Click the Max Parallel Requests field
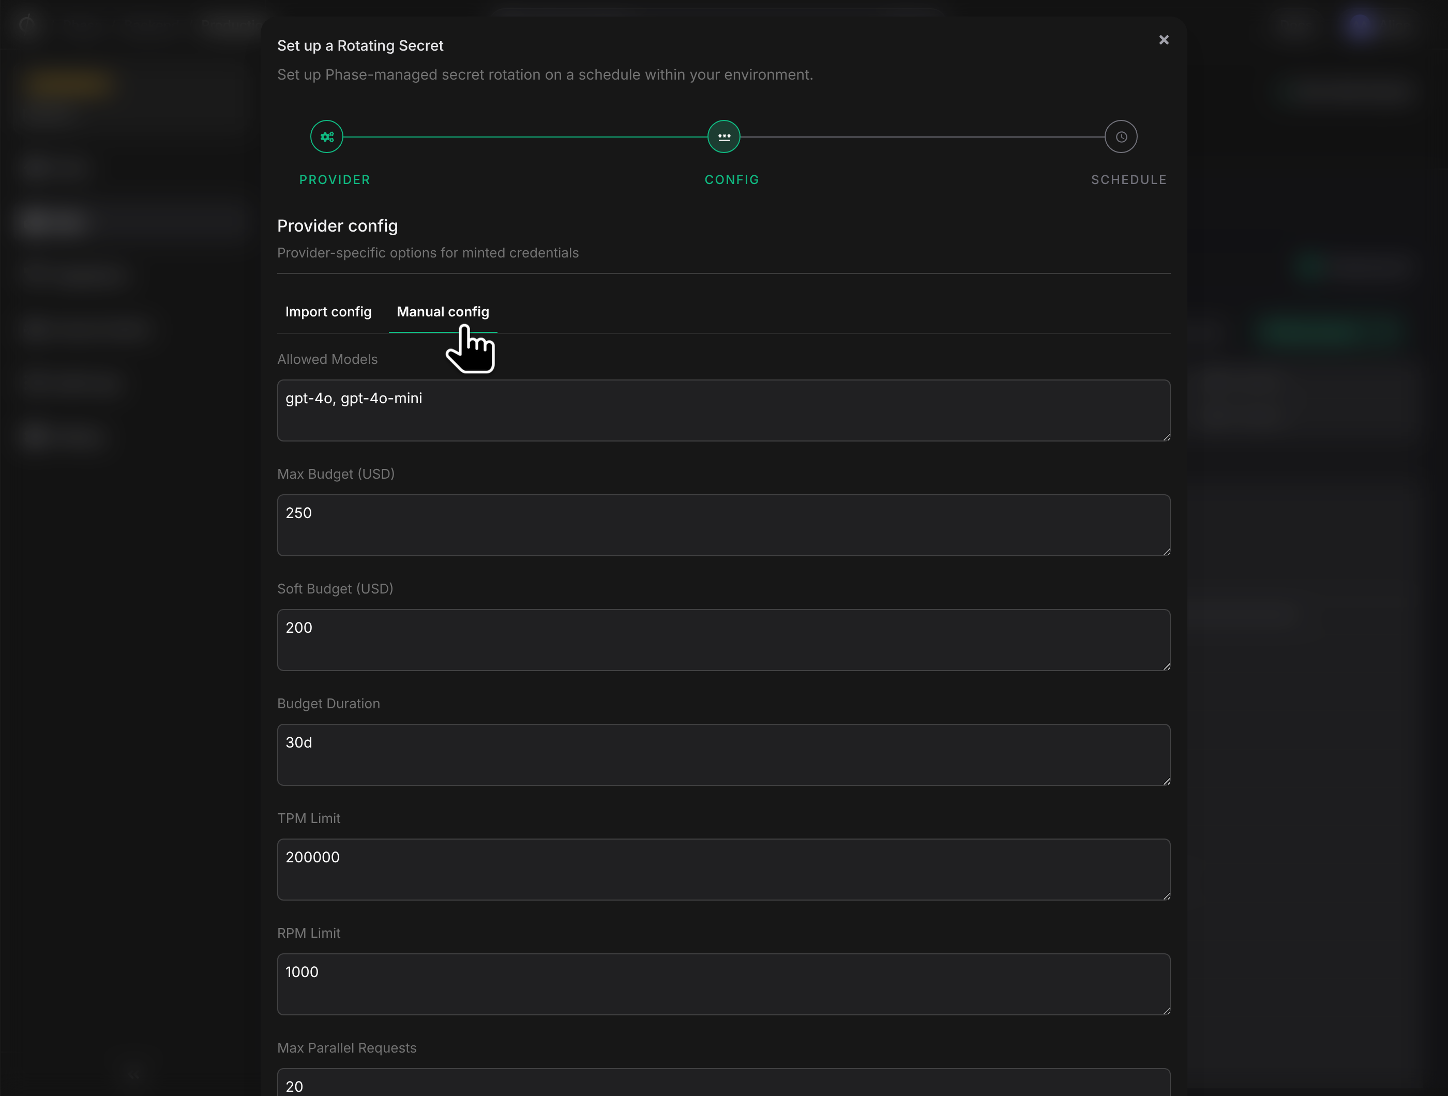This screenshot has width=1448, height=1096. coord(723,1082)
